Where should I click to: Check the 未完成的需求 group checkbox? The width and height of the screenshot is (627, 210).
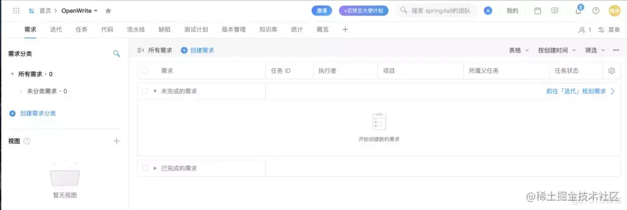pyautogui.click(x=145, y=91)
